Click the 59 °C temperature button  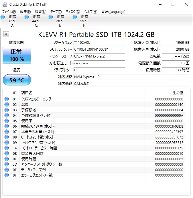pos(17,80)
